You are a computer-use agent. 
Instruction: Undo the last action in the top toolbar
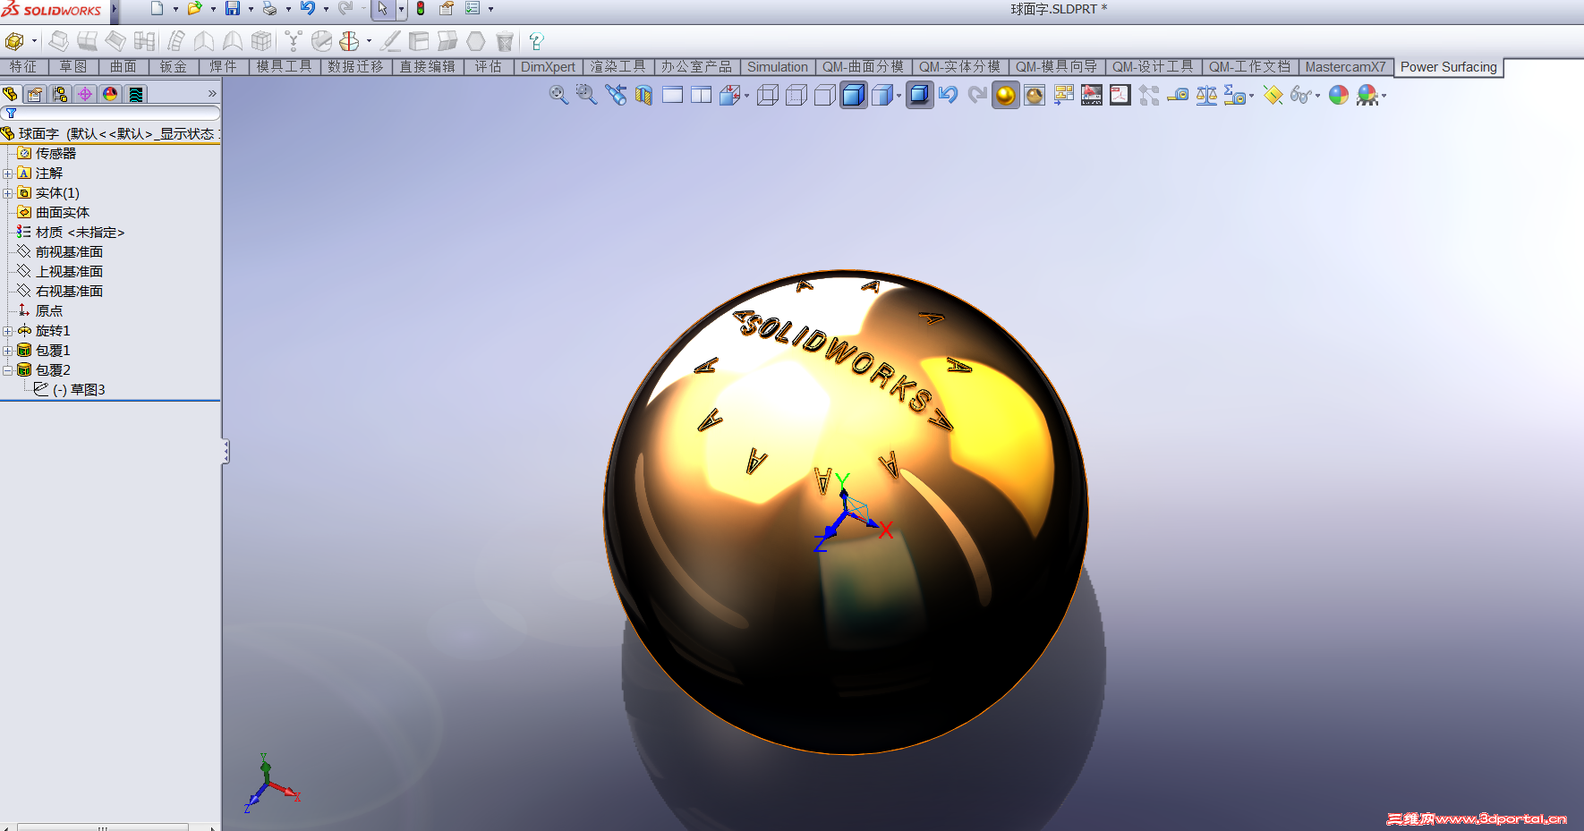tap(308, 9)
